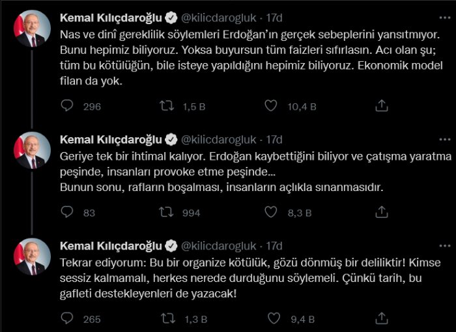
Task: Share the first tweet about Nas ve dinî
Action: [x=382, y=106]
